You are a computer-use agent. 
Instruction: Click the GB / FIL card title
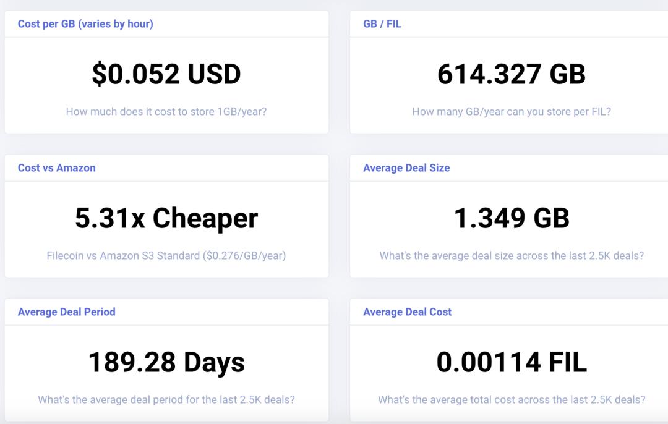tap(382, 23)
